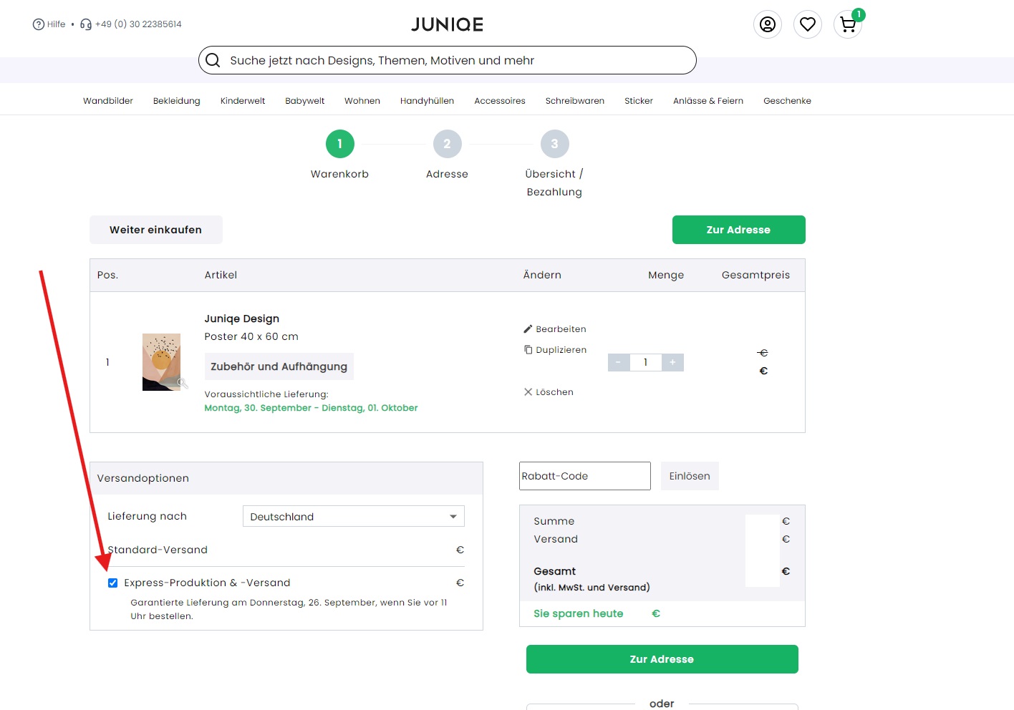This screenshot has width=1014, height=710.
Task: Click Zubehör und Aufhängung button
Action: coord(279,366)
